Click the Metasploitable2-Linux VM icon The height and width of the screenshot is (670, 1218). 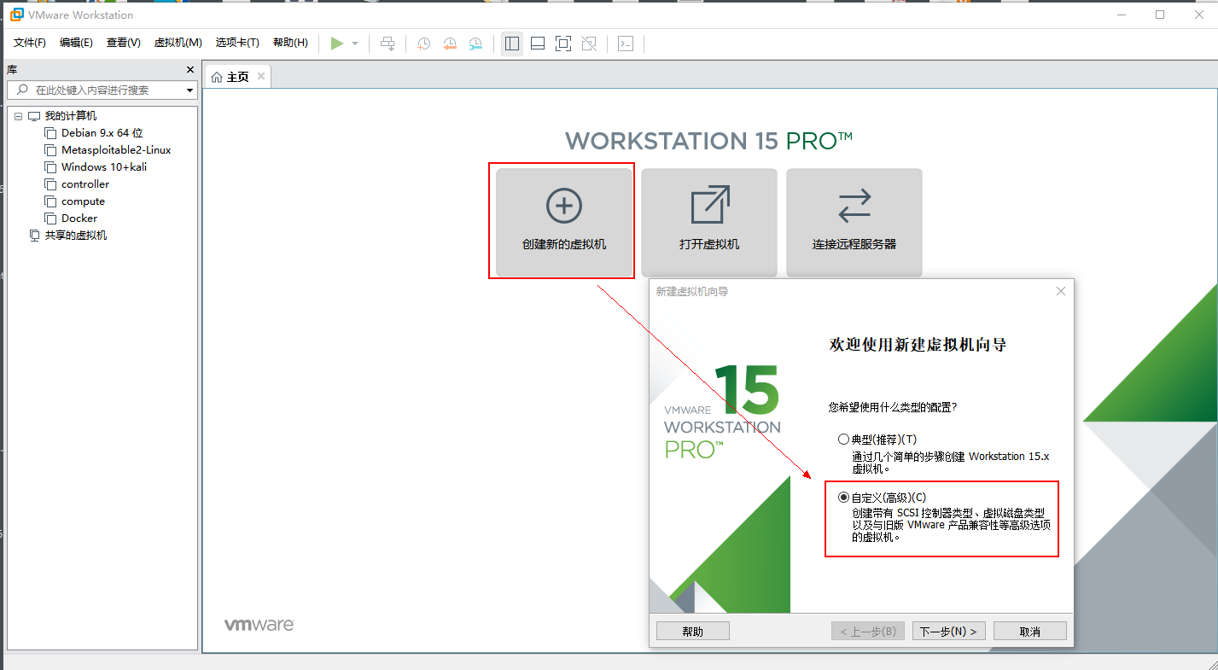(50, 150)
